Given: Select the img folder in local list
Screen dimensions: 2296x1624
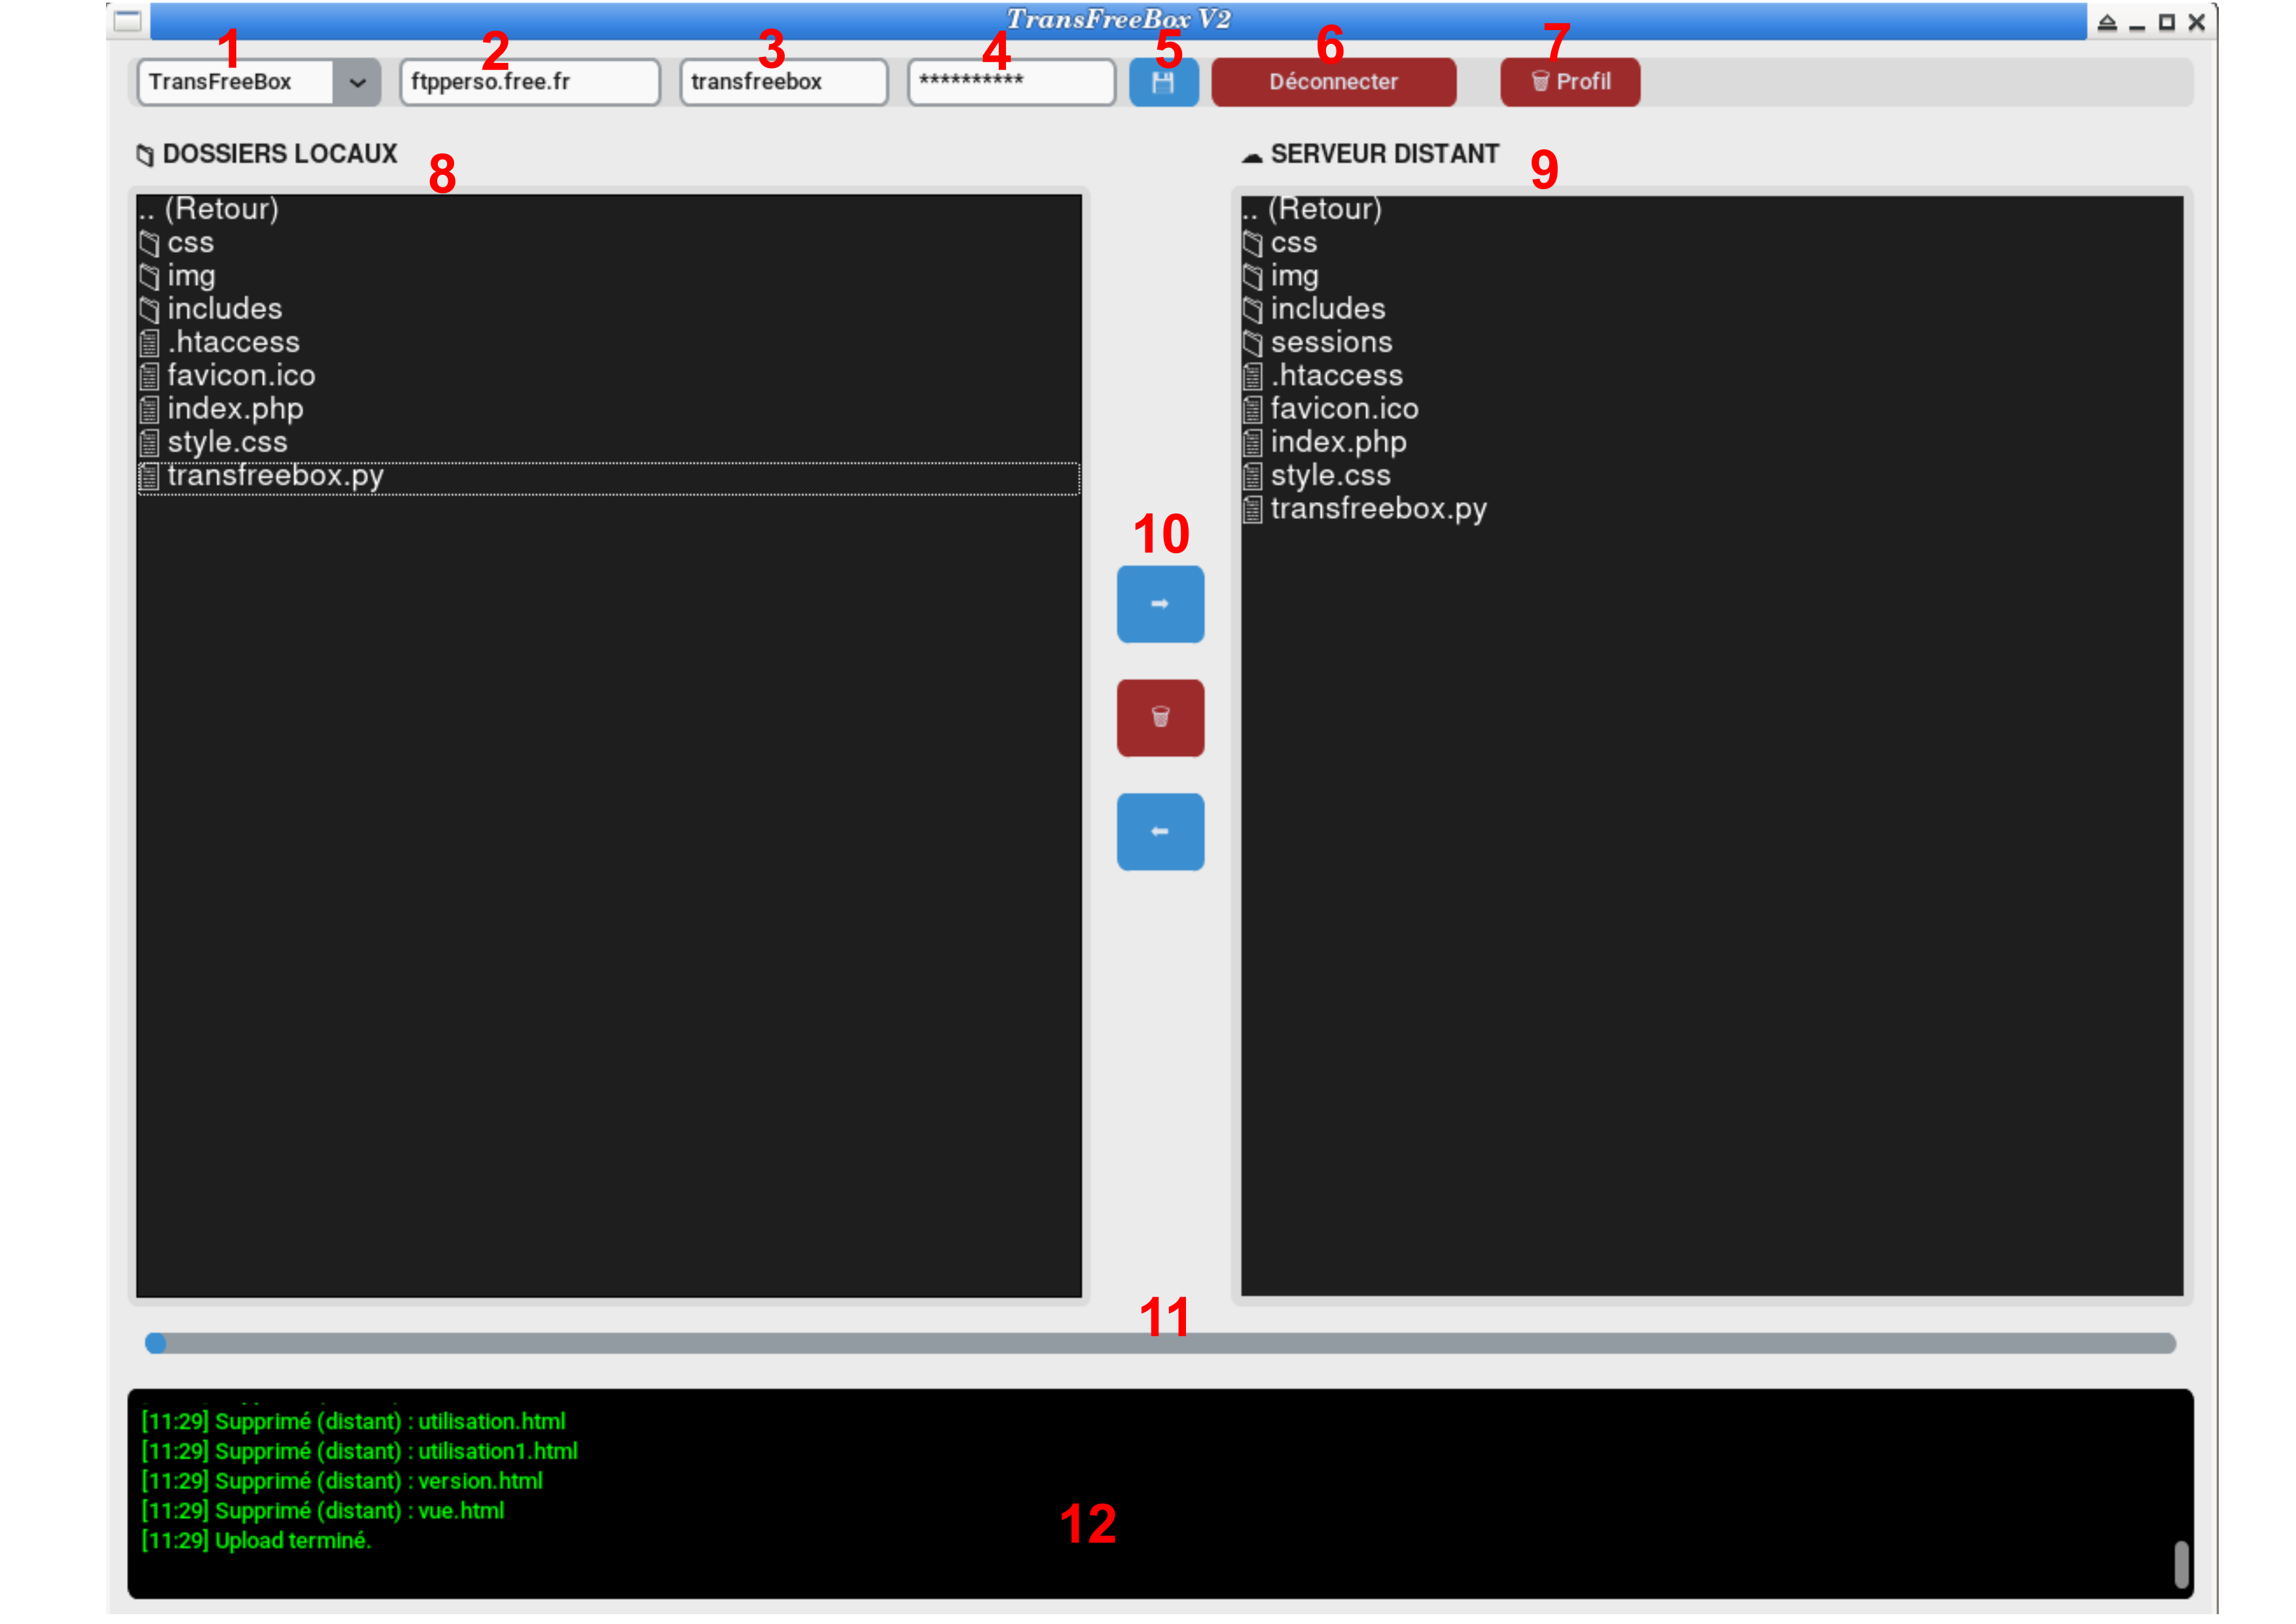Looking at the screenshot, I should 609,276.
